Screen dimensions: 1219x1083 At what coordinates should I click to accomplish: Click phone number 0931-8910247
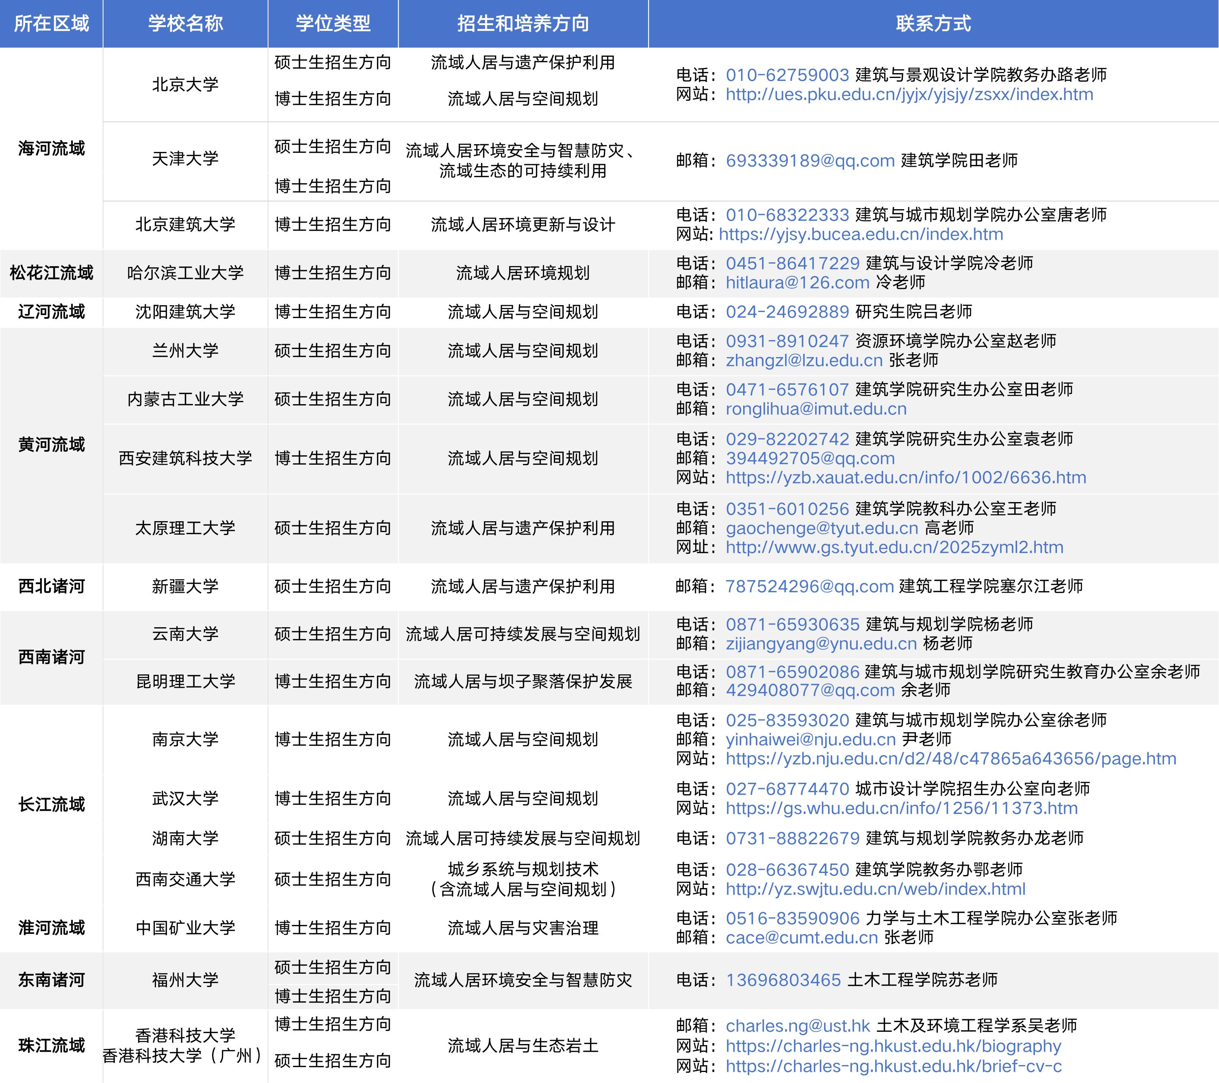[787, 341]
